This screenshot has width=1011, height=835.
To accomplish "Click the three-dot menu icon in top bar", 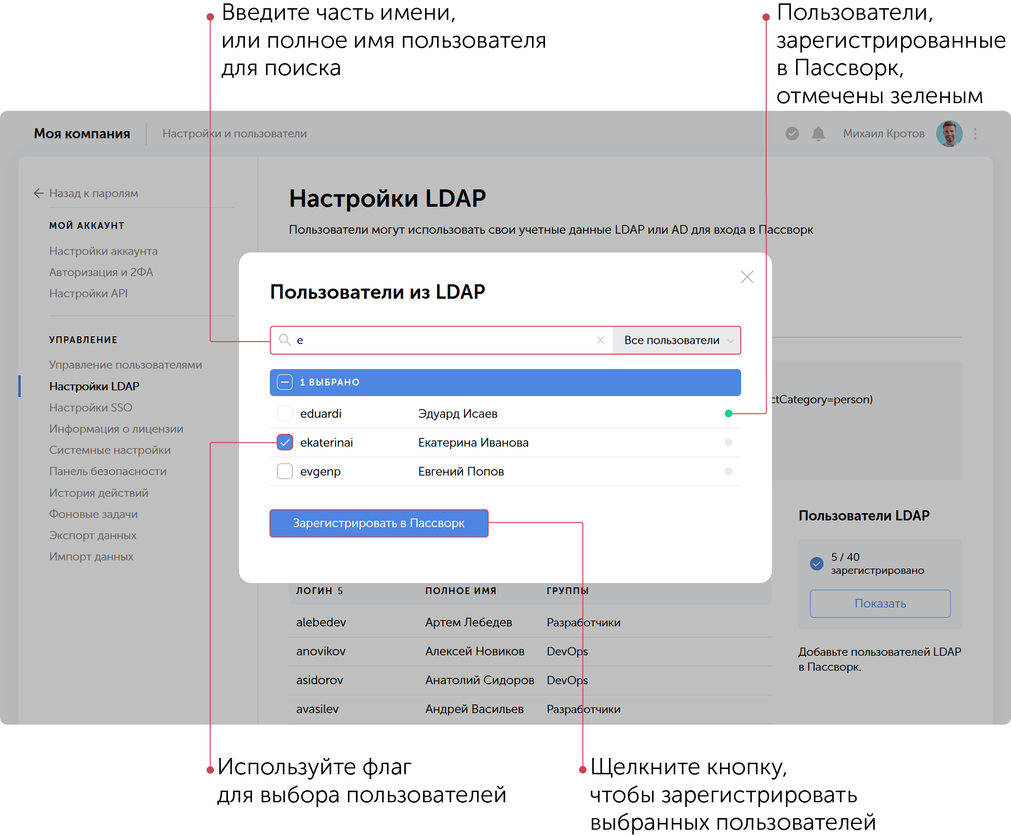I will [975, 133].
